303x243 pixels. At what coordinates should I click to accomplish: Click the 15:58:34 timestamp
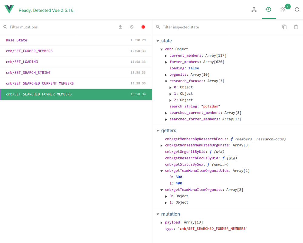(x=138, y=94)
